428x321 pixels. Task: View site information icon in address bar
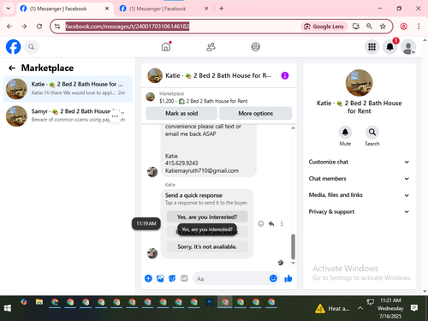pos(57,27)
